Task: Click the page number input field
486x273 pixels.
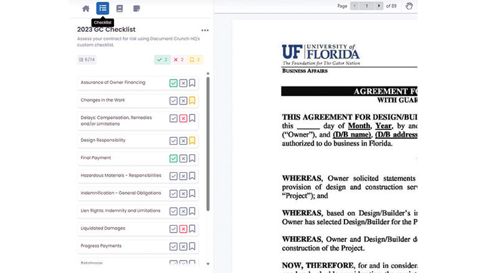Action: [x=367, y=6]
